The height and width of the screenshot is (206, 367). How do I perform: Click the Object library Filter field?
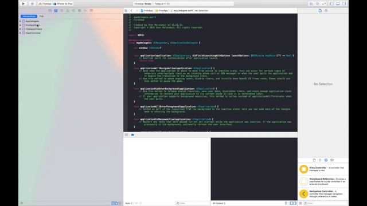click(x=325, y=203)
